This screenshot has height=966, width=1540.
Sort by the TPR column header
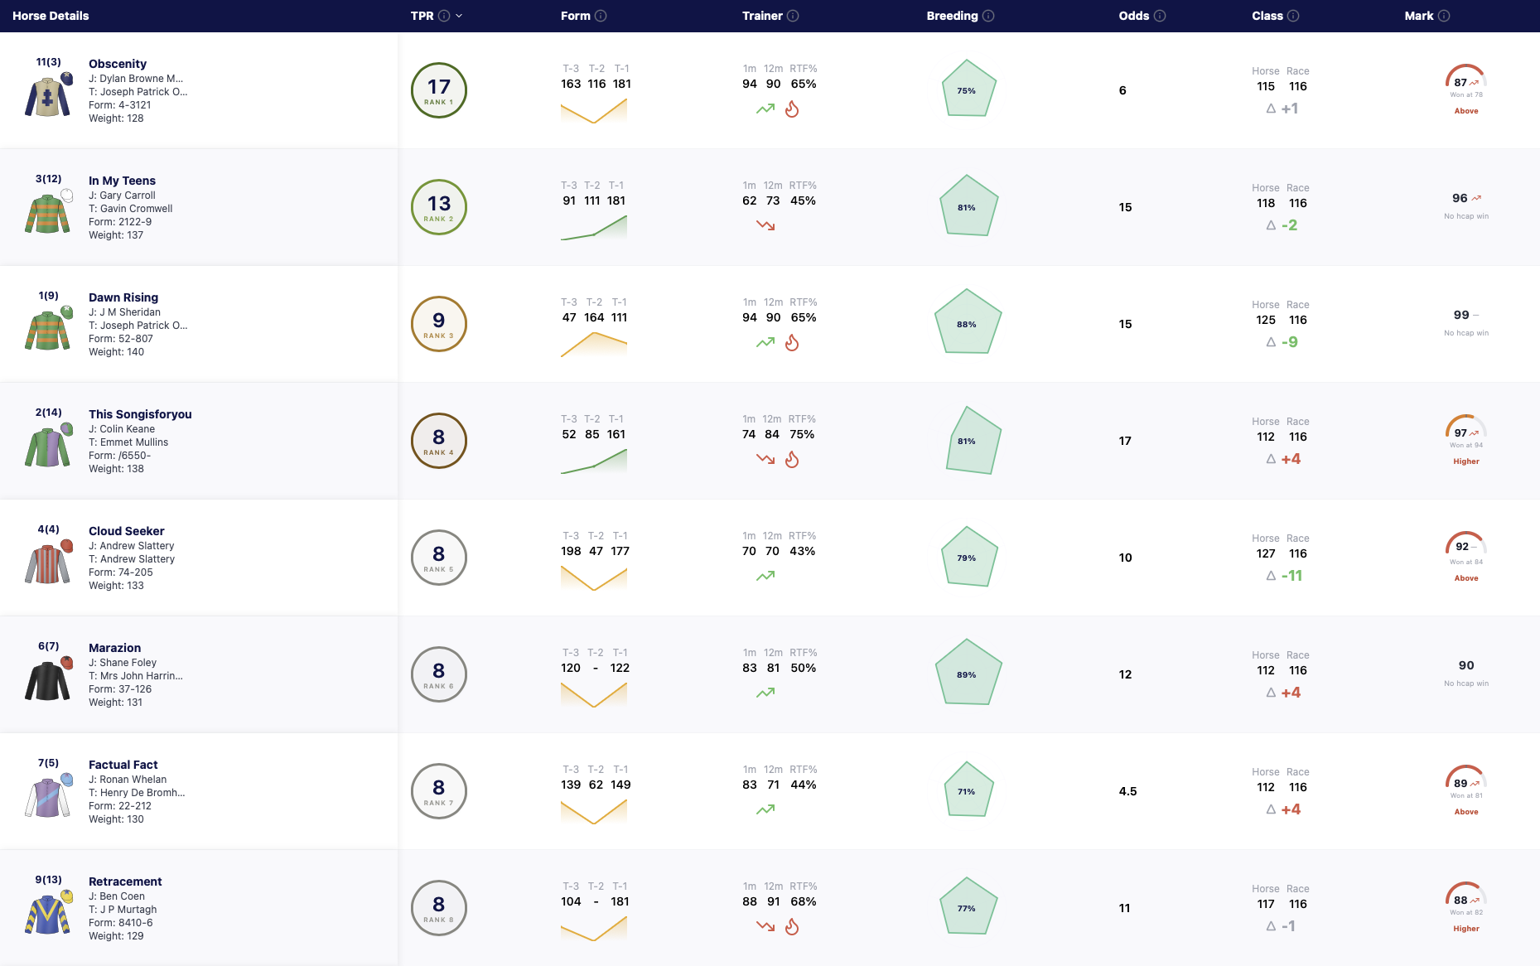point(422,16)
